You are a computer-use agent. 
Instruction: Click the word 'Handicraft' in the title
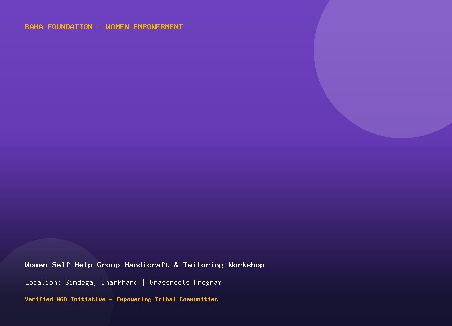click(x=147, y=265)
